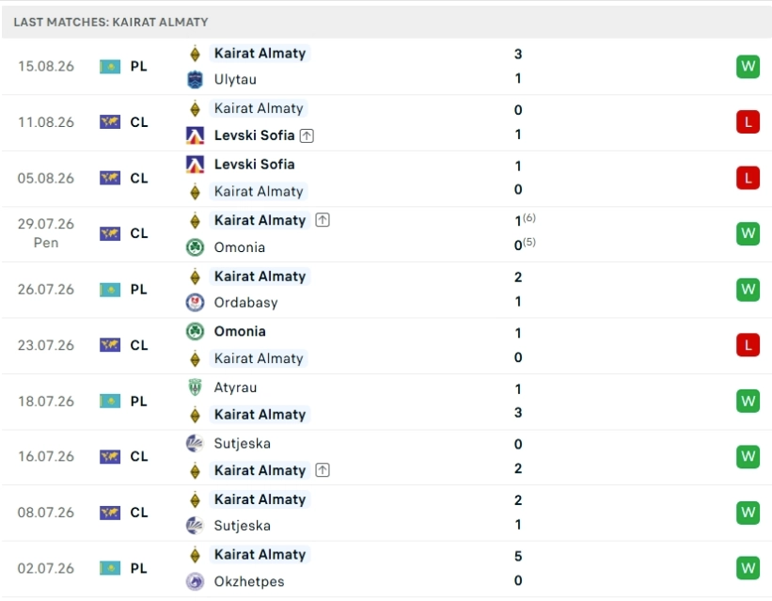Image resolution: width=772 pixels, height=601 pixels.
Task: Click the Atyrau club crest icon
Action: click(195, 387)
